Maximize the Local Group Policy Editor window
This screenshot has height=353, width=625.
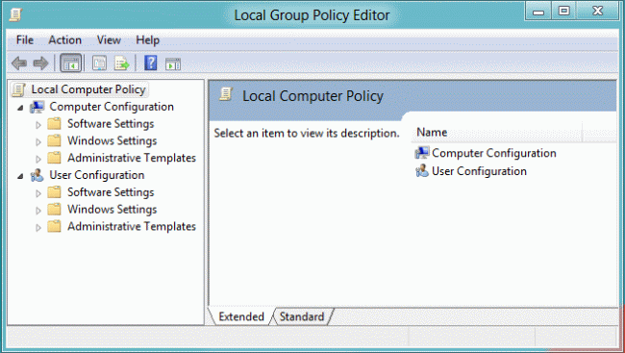[x=564, y=12]
